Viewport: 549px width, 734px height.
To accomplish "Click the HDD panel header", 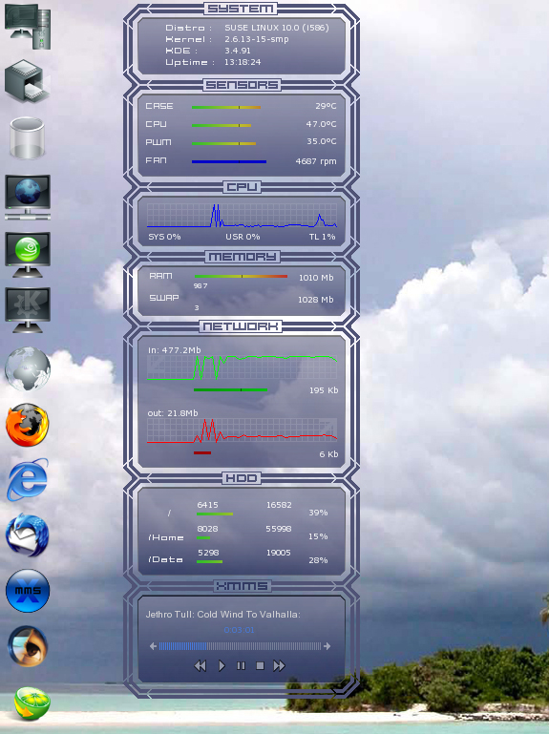I will point(242,478).
